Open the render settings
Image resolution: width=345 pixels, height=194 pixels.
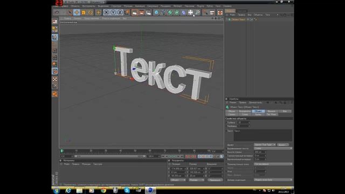point(149,12)
